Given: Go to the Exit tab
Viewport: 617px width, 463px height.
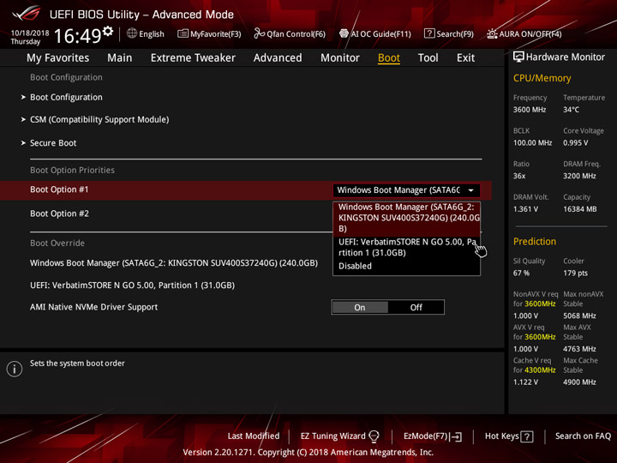Looking at the screenshot, I should pyautogui.click(x=465, y=58).
